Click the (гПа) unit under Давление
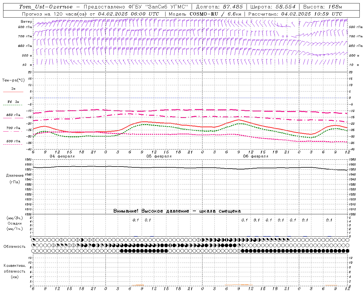 tap(15, 182)
